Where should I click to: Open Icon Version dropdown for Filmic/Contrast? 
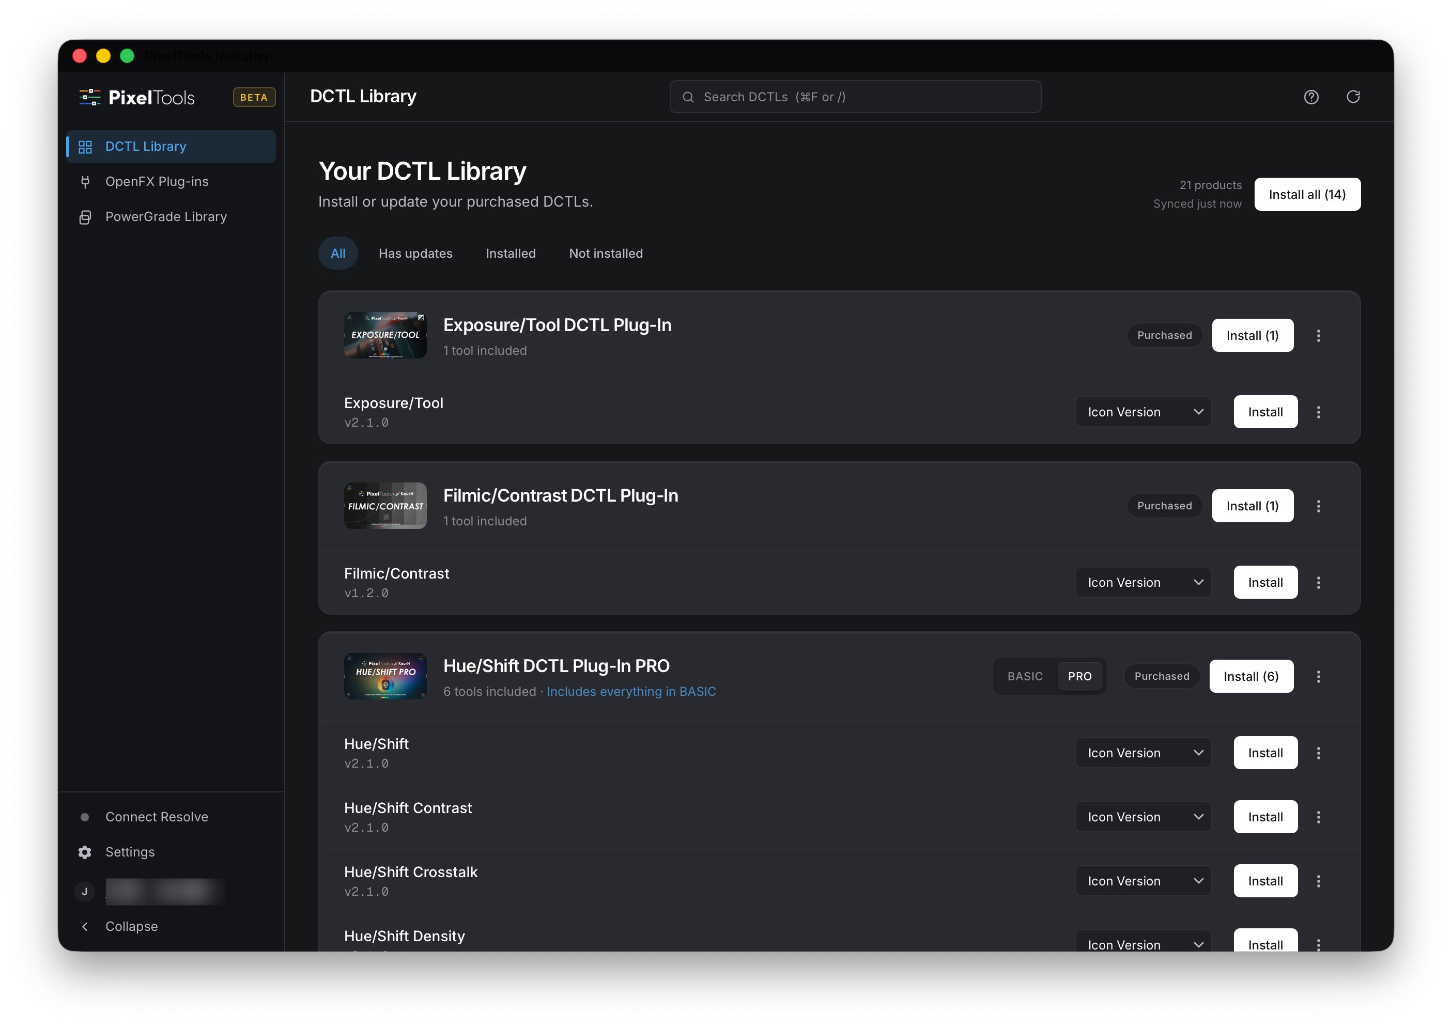coord(1143,582)
